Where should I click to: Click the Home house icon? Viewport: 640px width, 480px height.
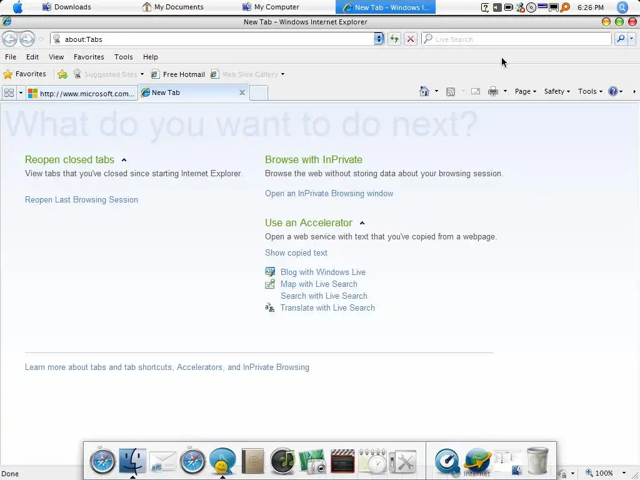[x=424, y=91]
